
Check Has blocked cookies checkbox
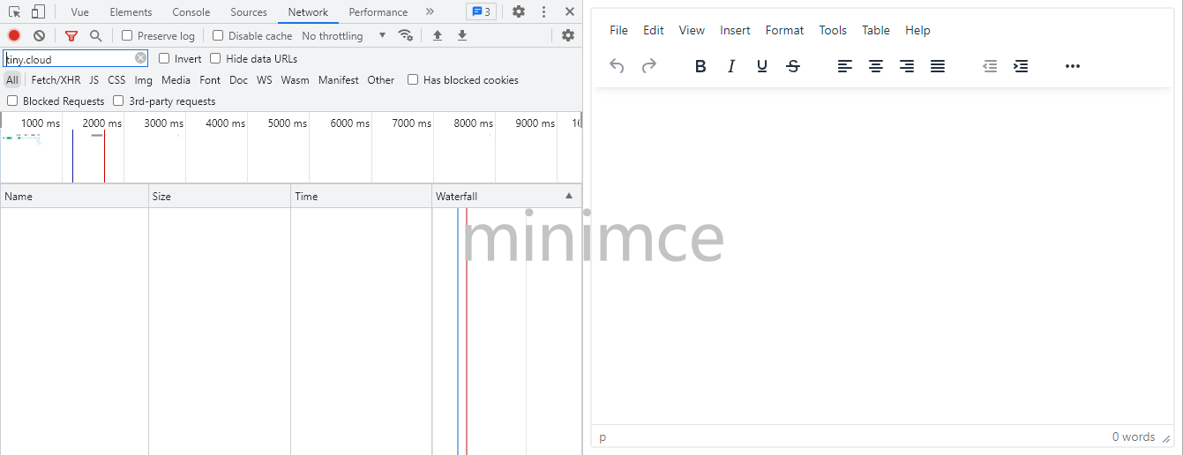[x=413, y=79]
